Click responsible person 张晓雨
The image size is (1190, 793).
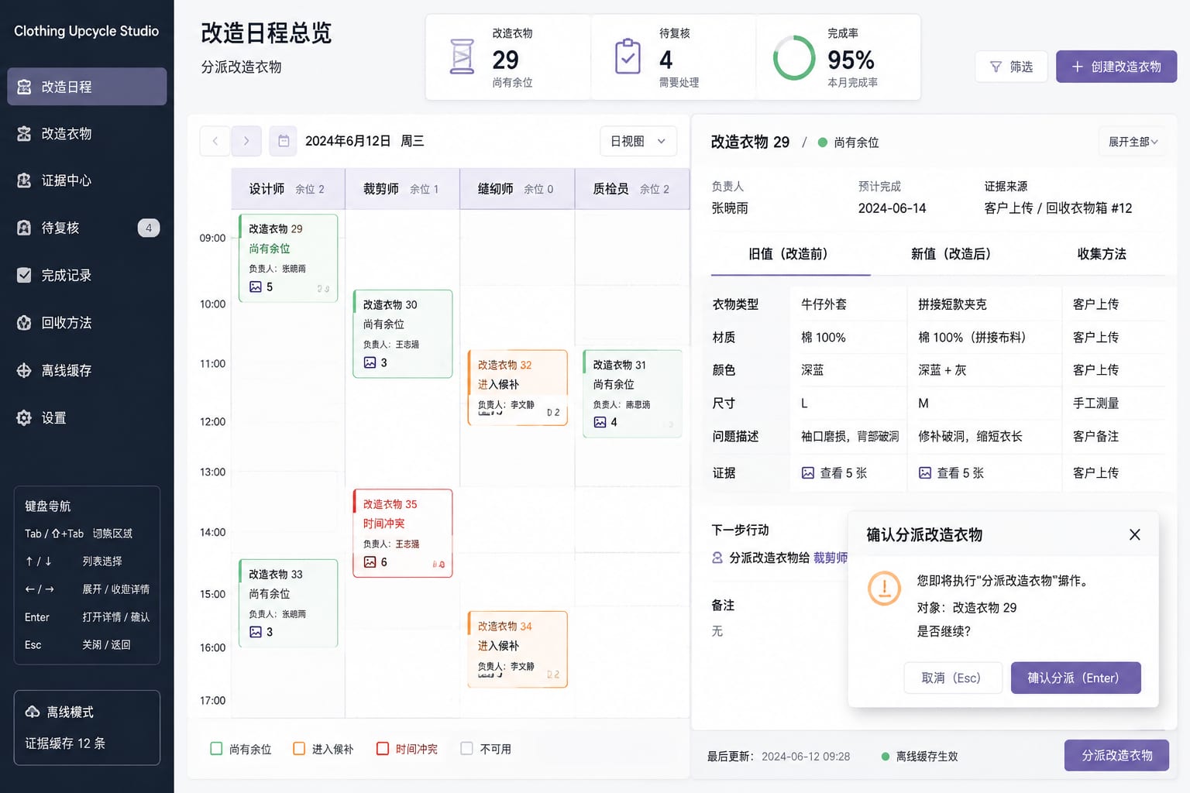click(x=730, y=208)
